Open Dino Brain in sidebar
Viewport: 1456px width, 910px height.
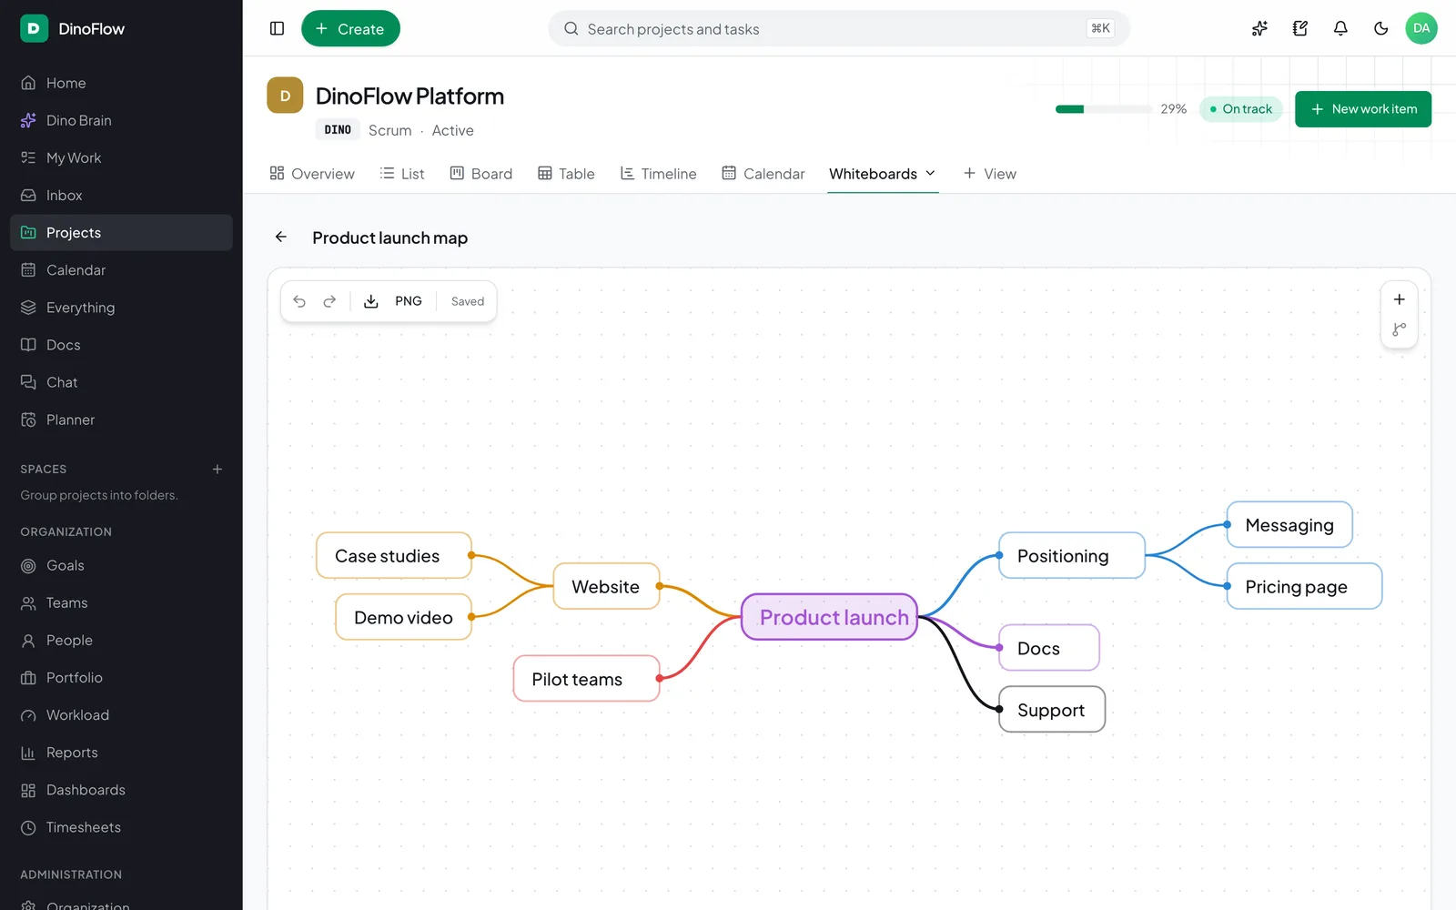[121, 120]
